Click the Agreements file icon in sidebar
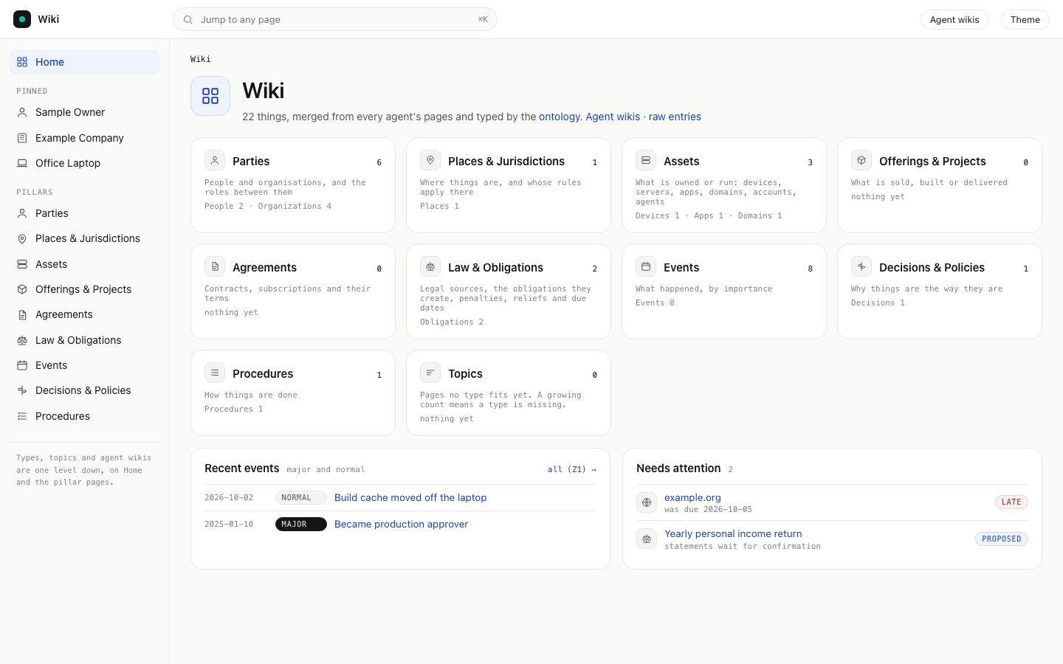The height and width of the screenshot is (664, 1063). click(x=22, y=314)
